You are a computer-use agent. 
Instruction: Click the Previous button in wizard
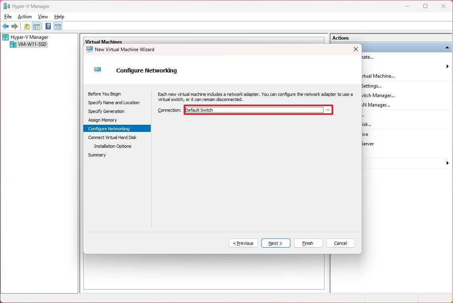tap(243, 243)
